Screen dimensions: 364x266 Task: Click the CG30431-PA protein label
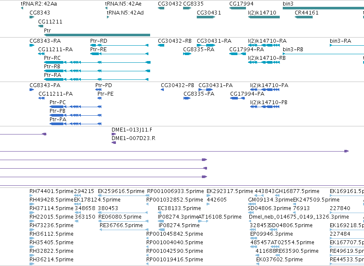pyautogui.click(x=216, y=85)
